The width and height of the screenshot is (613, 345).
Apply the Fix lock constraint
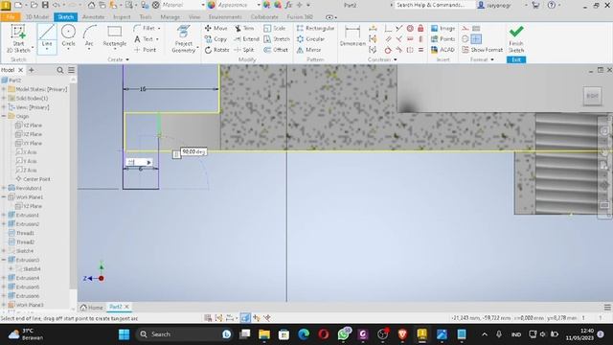coord(420,28)
